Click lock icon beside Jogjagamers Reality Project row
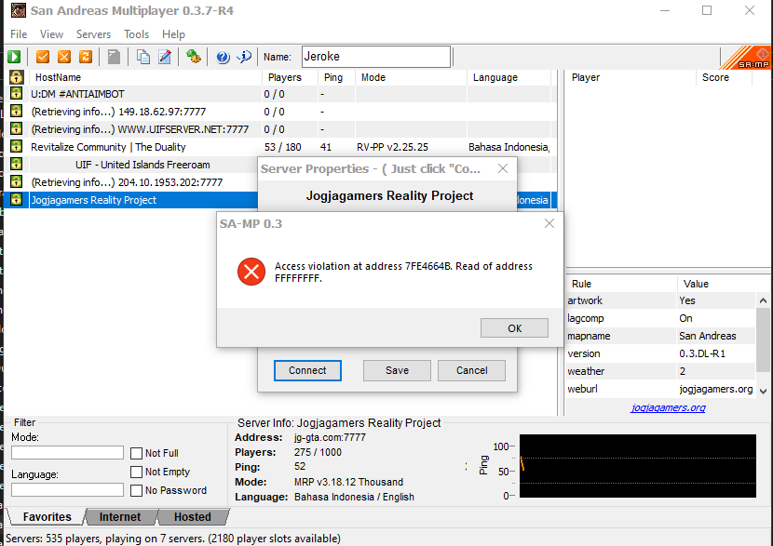Image resolution: width=773 pixels, height=546 pixels. (x=16, y=199)
